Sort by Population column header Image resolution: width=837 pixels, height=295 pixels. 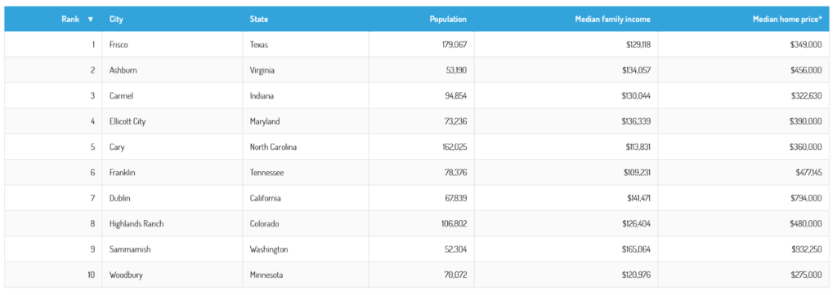448,20
